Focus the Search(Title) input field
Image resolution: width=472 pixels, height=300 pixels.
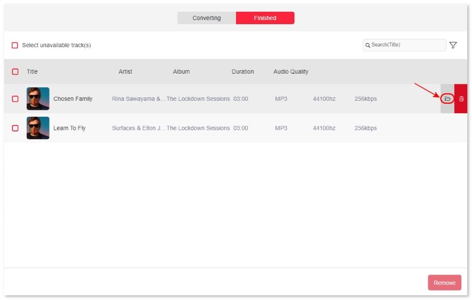coord(407,45)
